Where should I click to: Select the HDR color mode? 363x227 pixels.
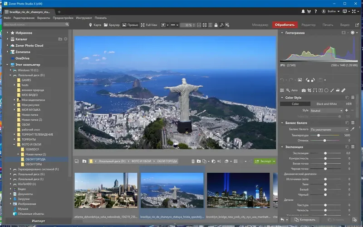click(x=348, y=104)
